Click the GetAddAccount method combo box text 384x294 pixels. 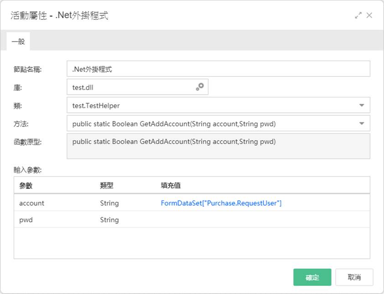[174, 124]
